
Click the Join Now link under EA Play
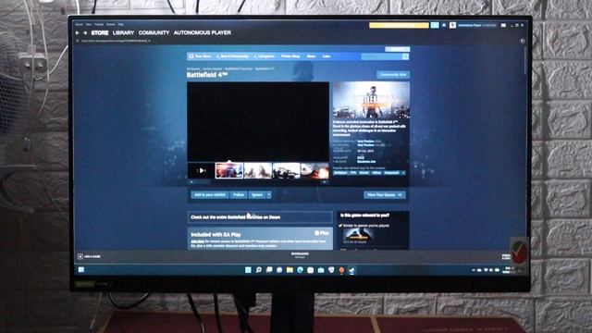click(197, 241)
